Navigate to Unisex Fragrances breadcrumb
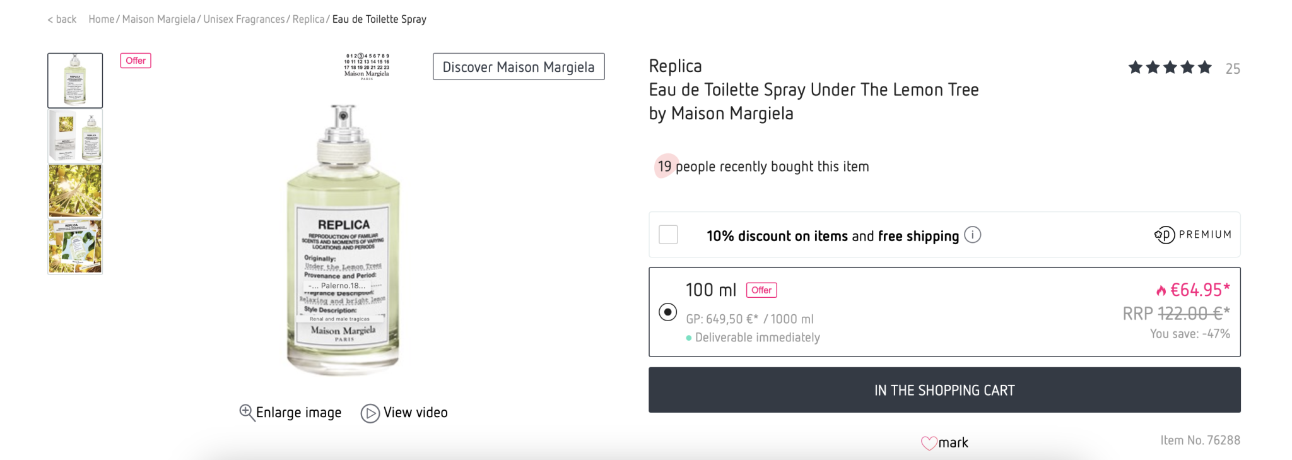This screenshot has width=1292, height=460. [x=244, y=20]
